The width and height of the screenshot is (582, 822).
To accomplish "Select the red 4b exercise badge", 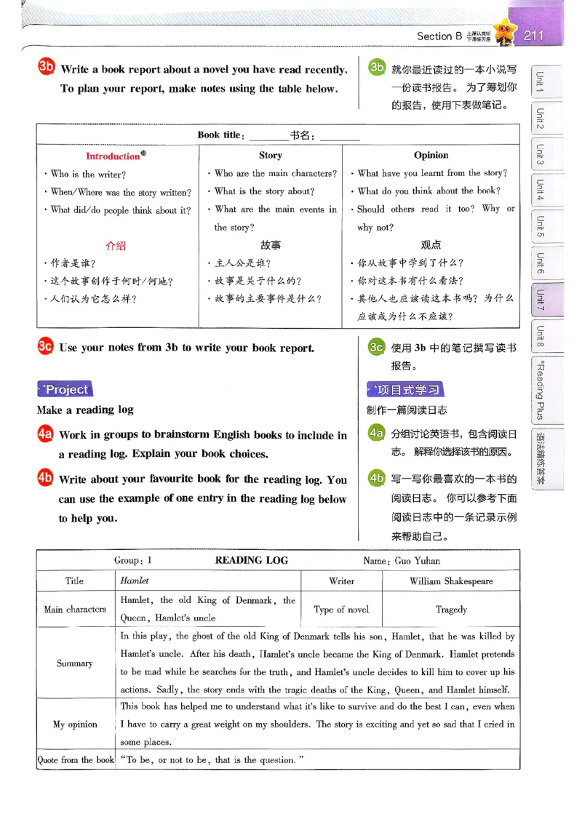I will tap(46, 479).
